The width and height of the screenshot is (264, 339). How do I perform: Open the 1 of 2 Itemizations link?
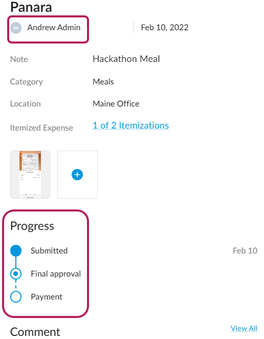click(130, 125)
